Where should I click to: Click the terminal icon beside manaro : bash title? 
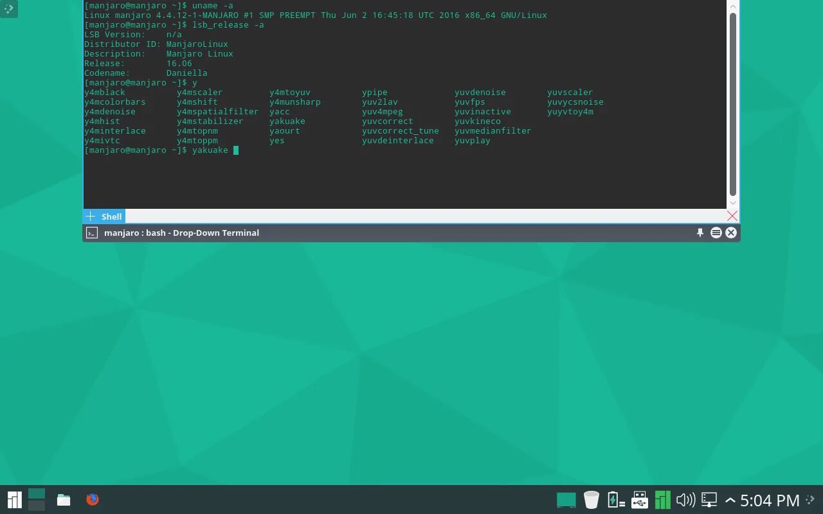coord(92,233)
